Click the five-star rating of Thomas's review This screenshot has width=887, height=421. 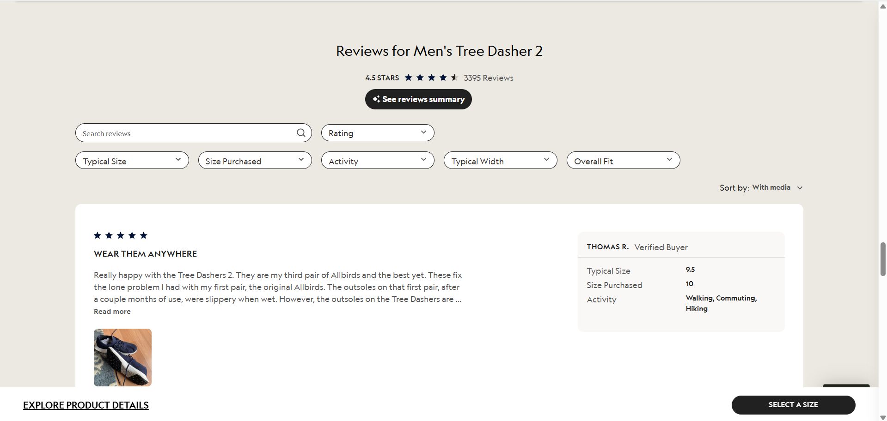pos(121,235)
